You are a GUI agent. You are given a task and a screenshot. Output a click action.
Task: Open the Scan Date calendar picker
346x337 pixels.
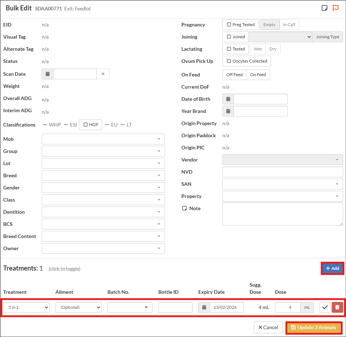(47, 74)
